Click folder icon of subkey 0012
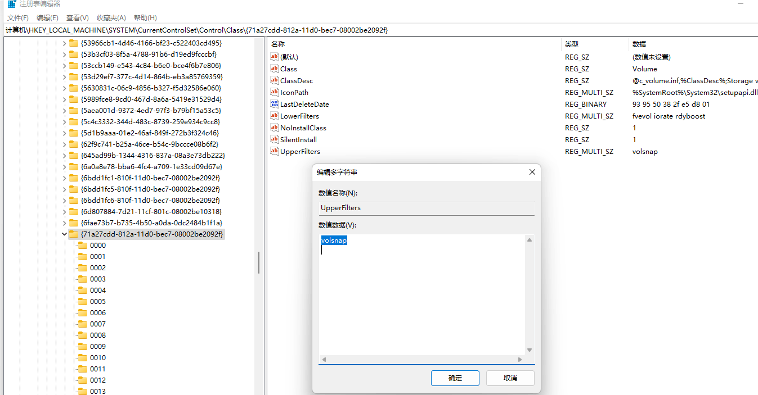 (x=83, y=380)
